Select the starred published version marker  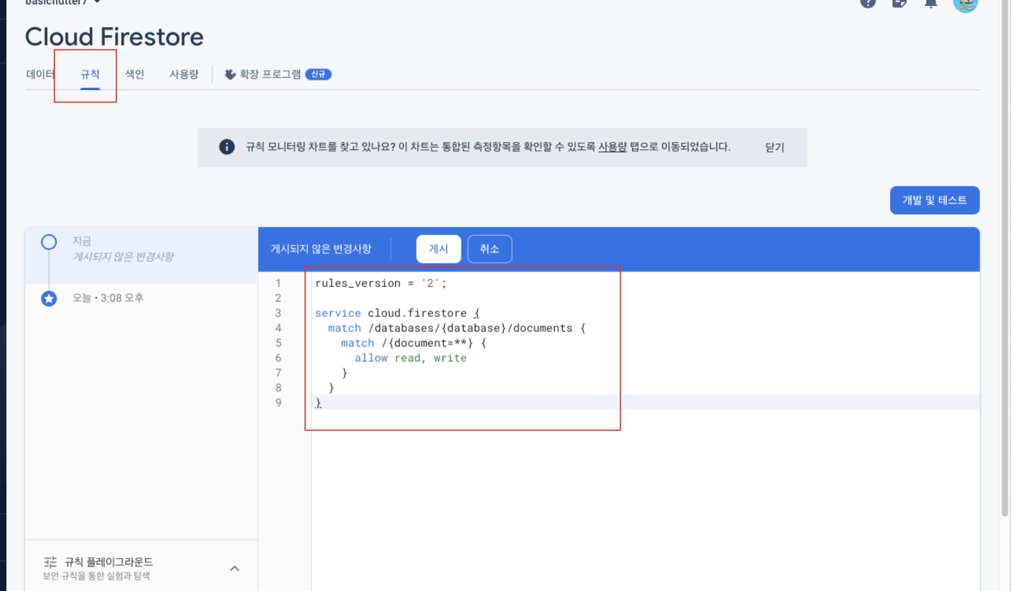49,298
